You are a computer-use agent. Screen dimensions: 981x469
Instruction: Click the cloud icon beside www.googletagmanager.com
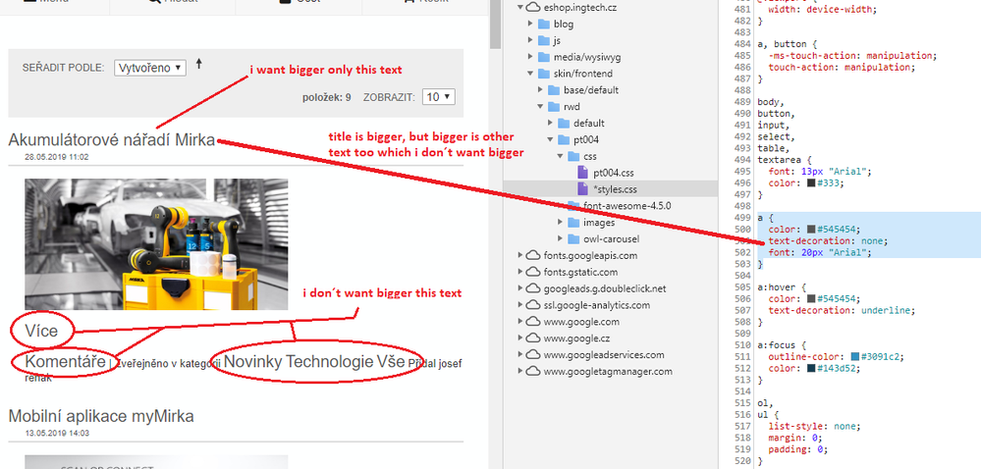533,372
